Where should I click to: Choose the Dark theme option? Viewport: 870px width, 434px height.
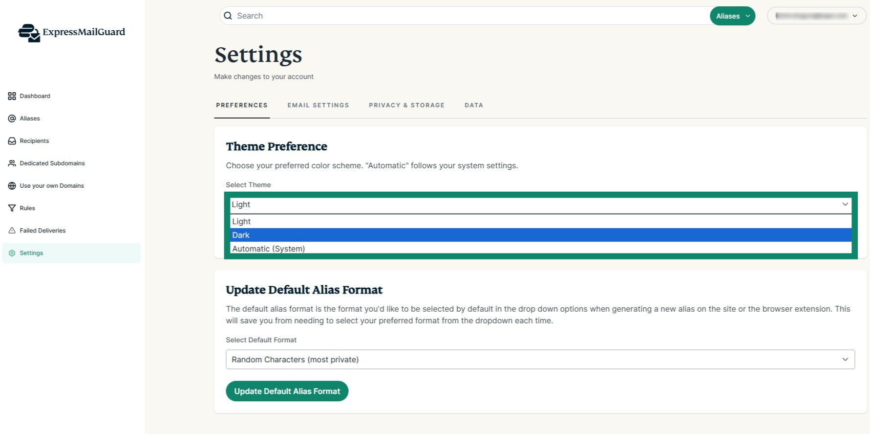(x=541, y=235)
